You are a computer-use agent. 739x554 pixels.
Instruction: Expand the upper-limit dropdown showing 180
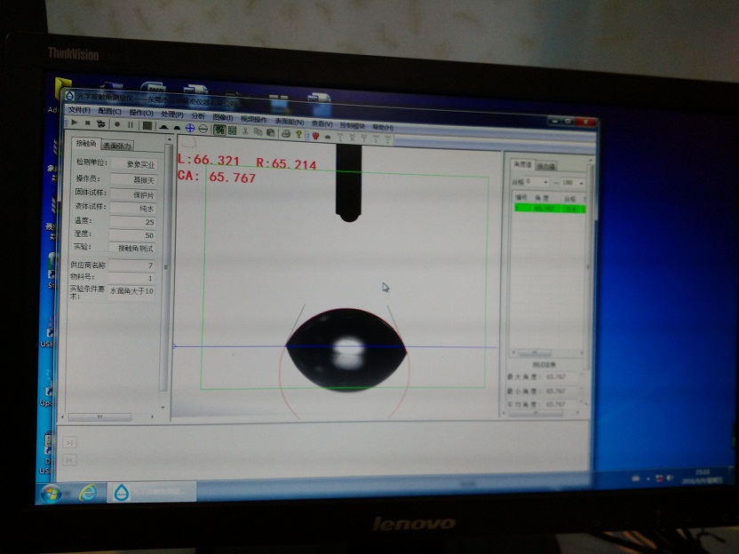[579, 183]
